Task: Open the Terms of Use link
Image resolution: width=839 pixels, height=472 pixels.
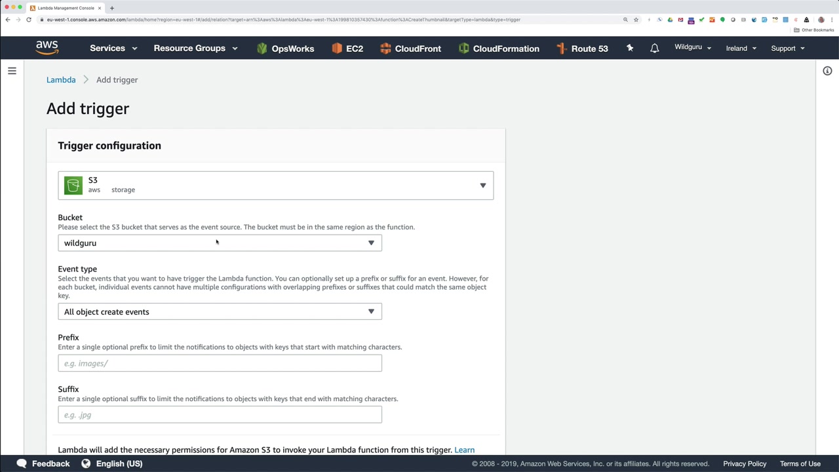Action: (x=800, y=463)
